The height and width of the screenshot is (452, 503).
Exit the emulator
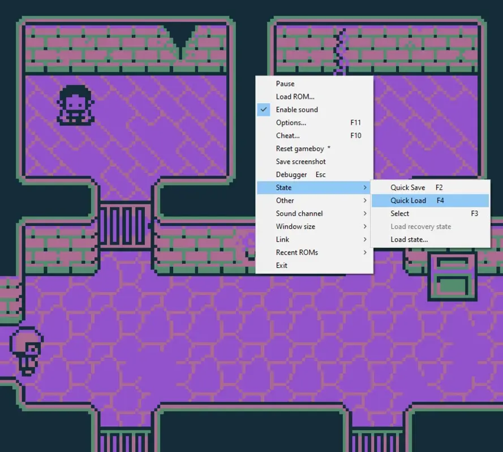(x=281, y=265)
